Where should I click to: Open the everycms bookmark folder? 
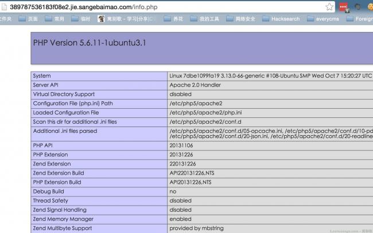tap(323, 19)
